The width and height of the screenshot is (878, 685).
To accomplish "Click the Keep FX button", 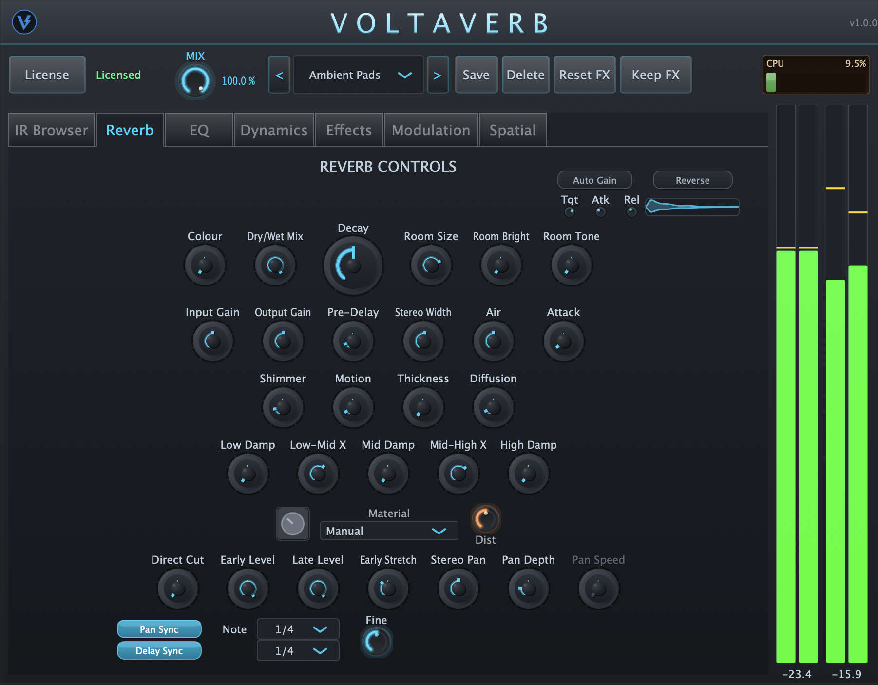I will (x=656, y=75).
